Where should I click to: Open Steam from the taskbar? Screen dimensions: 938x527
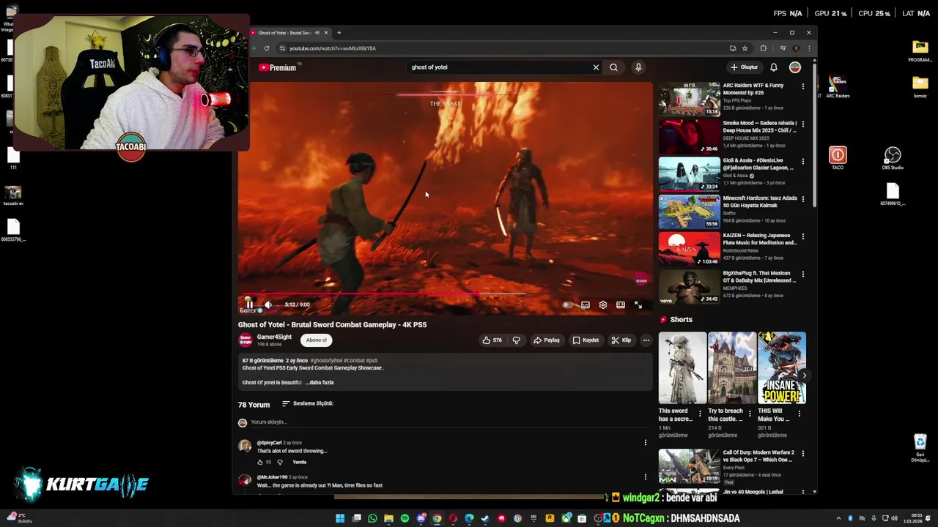(x=485, y=519)
